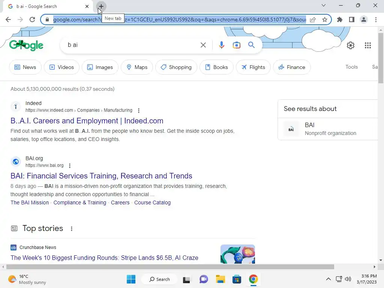This screenshot has height=288, width=384.
Task: Open 'BAI: Financial Services Training' result
Action: (x=101, y=176)
